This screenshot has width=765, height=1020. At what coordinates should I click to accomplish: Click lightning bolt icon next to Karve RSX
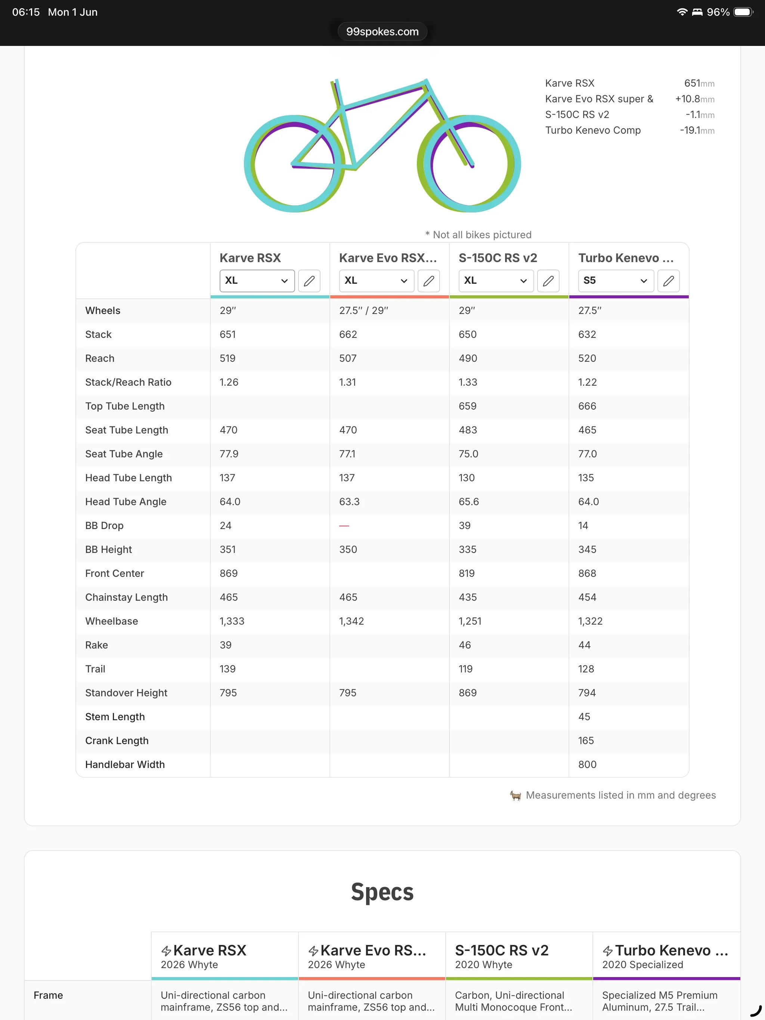pyautogui.click(x=166, y=951)
